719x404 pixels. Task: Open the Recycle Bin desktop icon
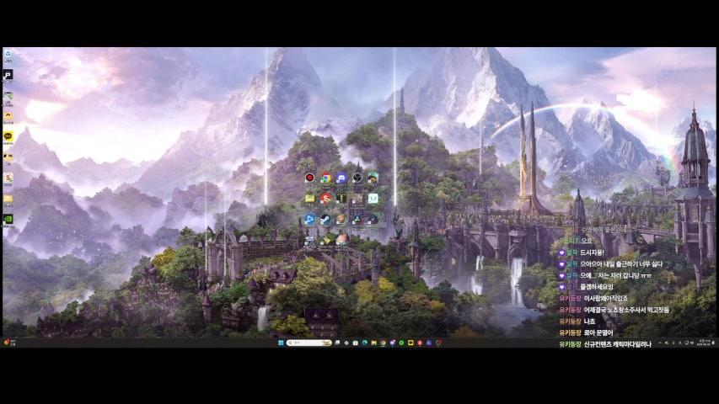[x=8, y=55]
